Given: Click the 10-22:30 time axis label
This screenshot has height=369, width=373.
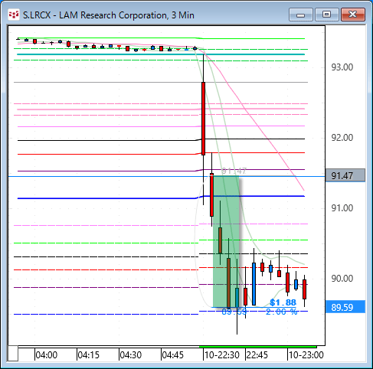Looking at the screenshot, I should point(222,355).
